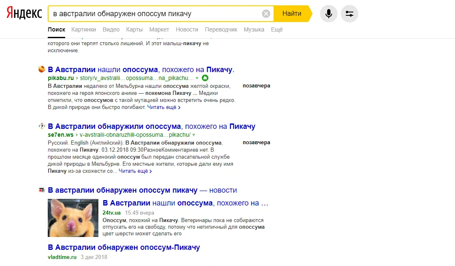Click the 24tv.ua source link
Image resolution: width=455 pixels, height=266 pixels.
pos(111,213)
